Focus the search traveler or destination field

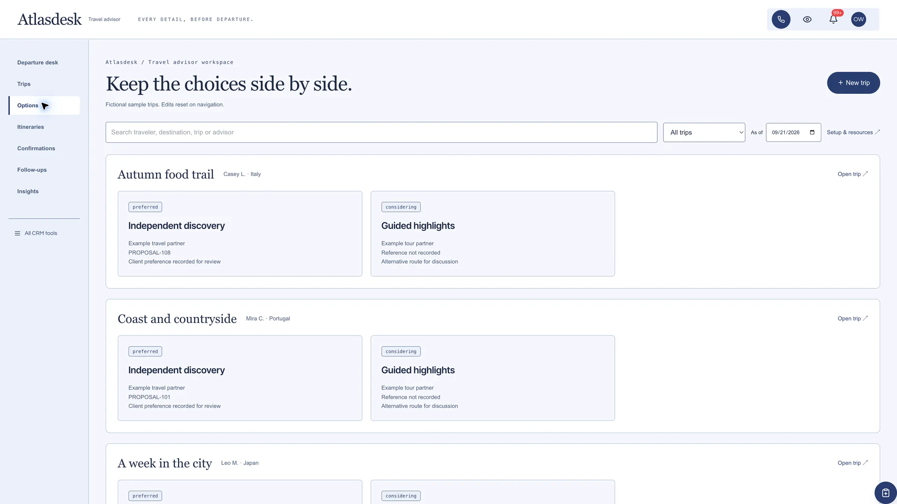pyautogui.click(x=381, y=133)
